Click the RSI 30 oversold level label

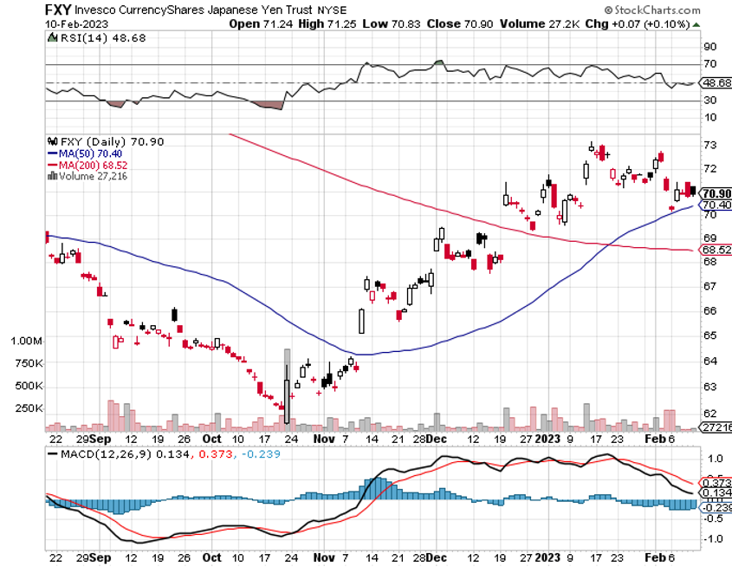coord(710,100)
